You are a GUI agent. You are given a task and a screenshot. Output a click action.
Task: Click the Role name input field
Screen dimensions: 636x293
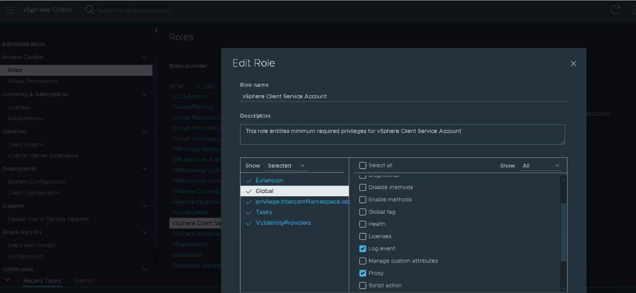pos(404,97)
